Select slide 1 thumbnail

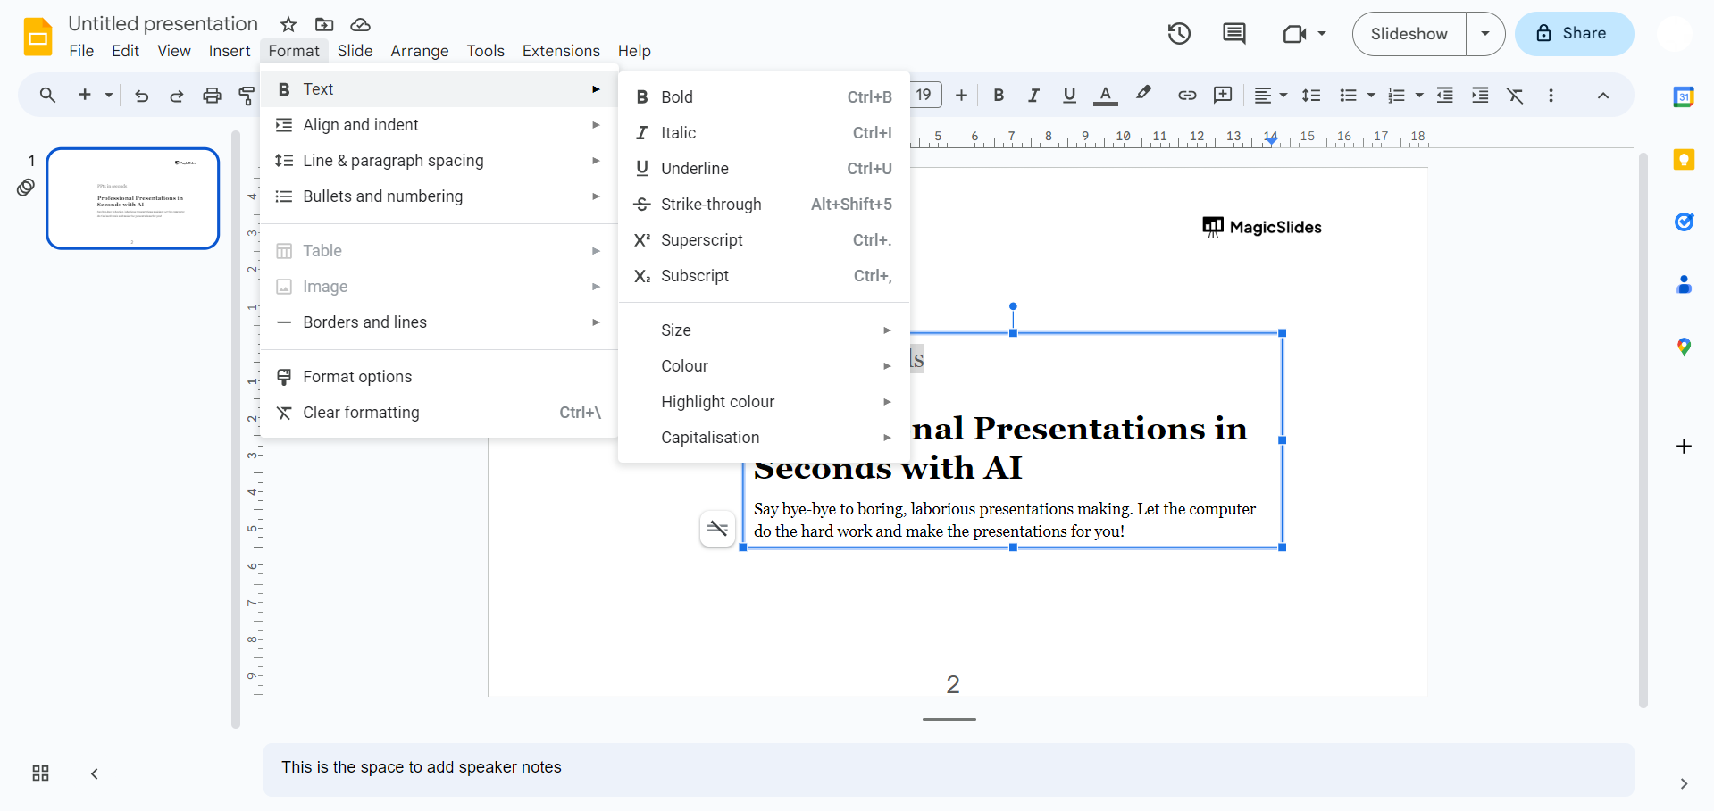pos(133,198)
